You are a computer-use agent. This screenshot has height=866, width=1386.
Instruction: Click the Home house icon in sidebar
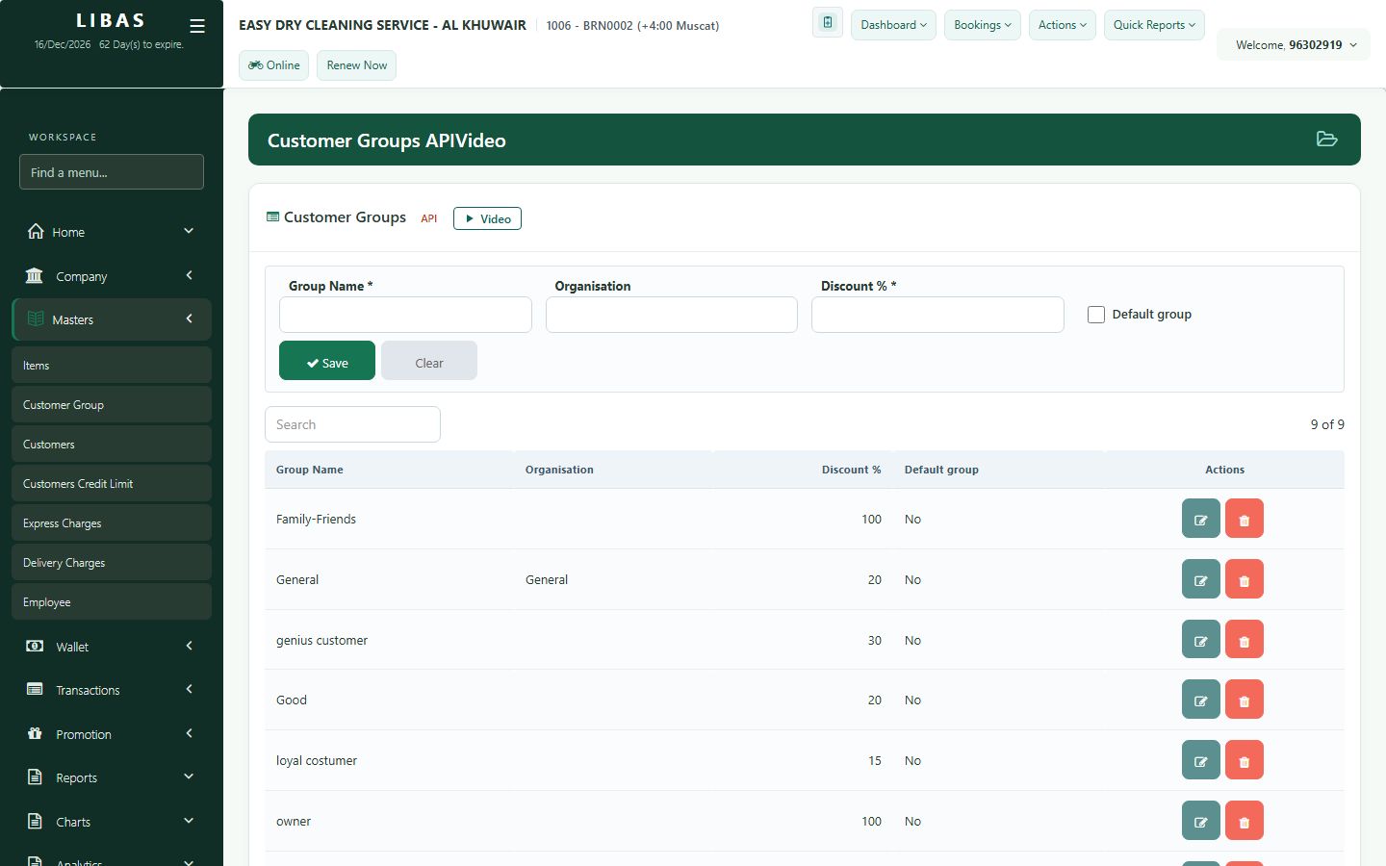[x=36, y=231]
